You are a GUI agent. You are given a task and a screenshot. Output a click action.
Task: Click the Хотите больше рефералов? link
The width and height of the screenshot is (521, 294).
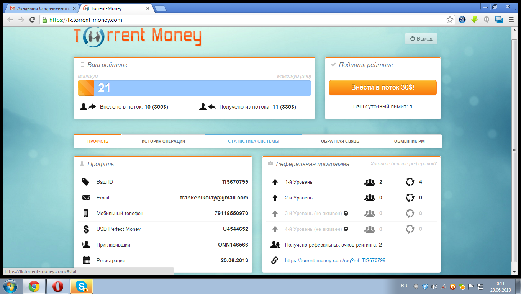(x=403, y=164)
